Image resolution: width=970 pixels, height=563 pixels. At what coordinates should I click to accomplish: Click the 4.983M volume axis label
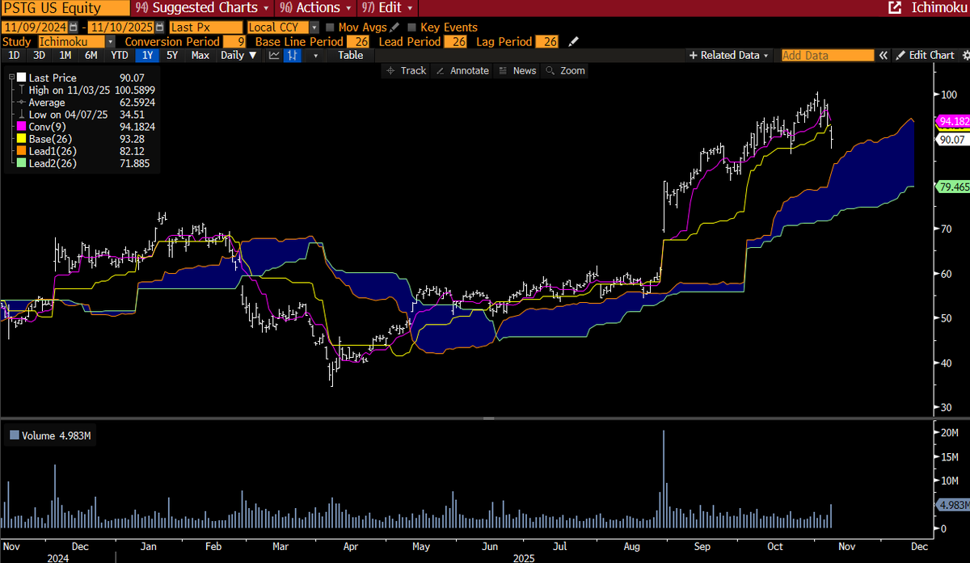pos(951,505)
